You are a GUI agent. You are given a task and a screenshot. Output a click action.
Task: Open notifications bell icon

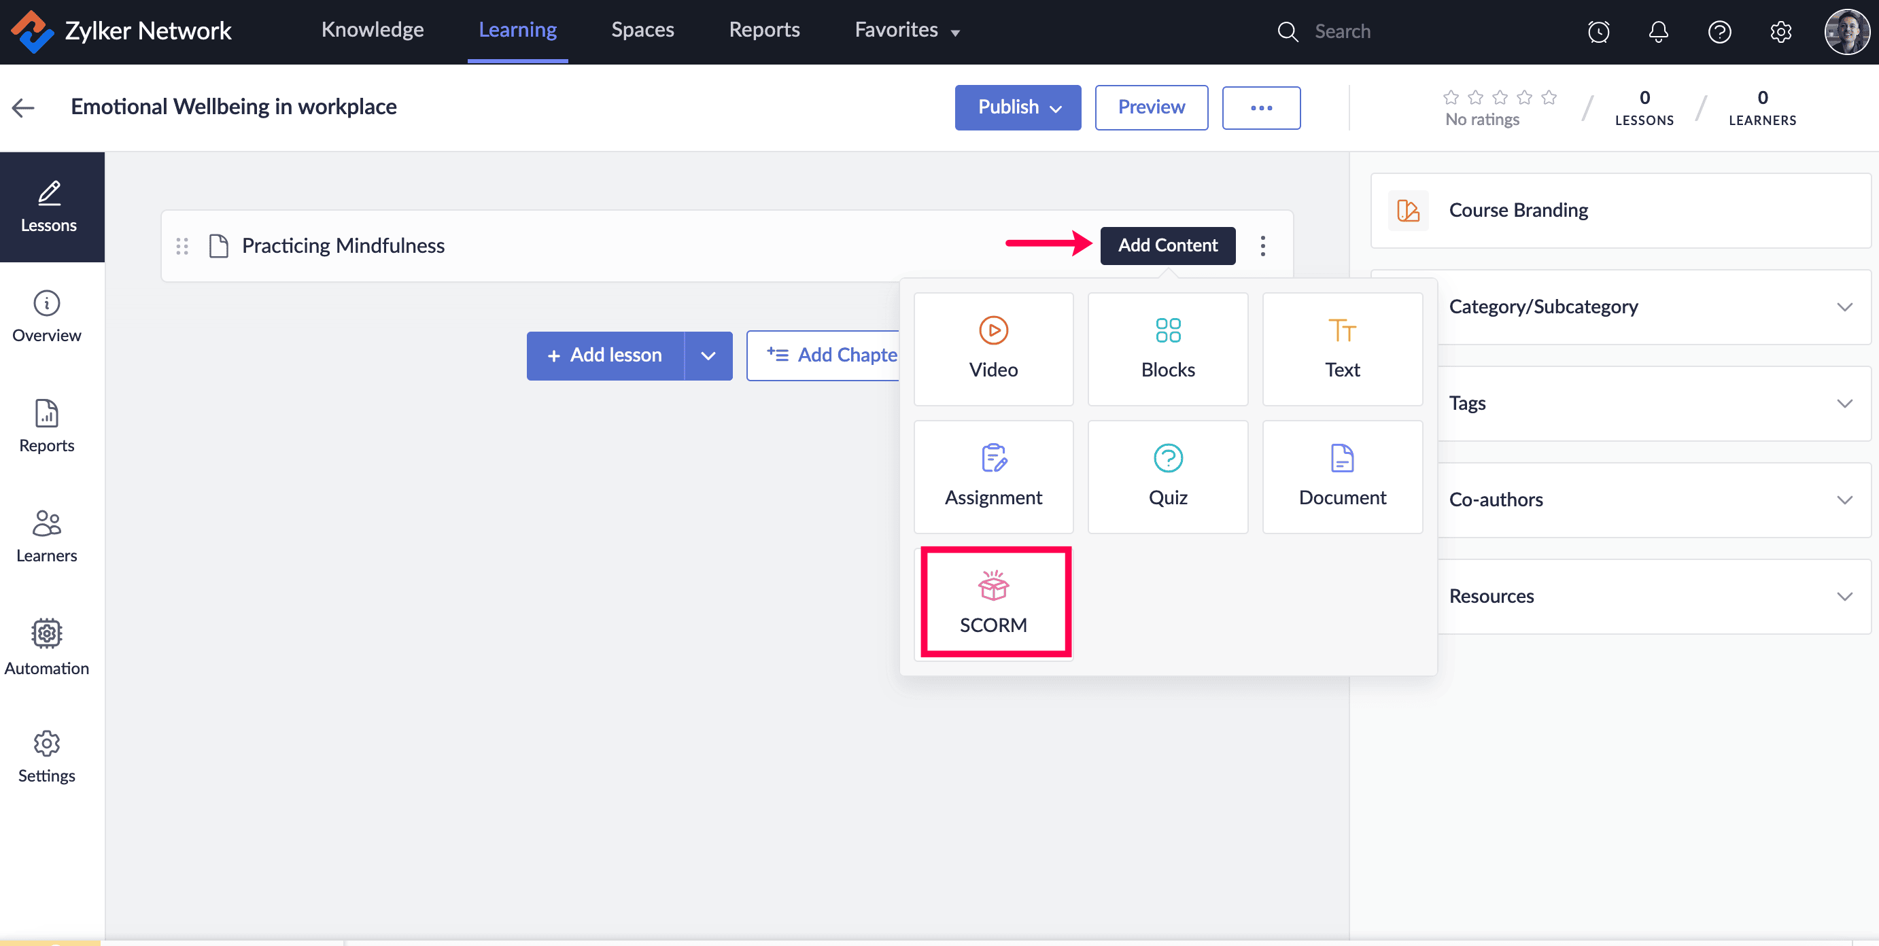pyautogui.click(x=1658, y=31)
